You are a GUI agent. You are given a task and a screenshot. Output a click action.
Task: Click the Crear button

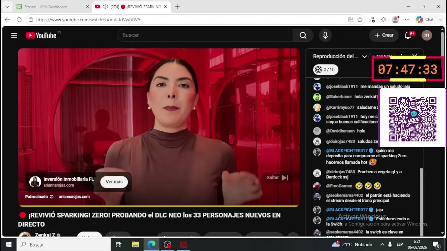pyautogui.click(x=384, y=35)
